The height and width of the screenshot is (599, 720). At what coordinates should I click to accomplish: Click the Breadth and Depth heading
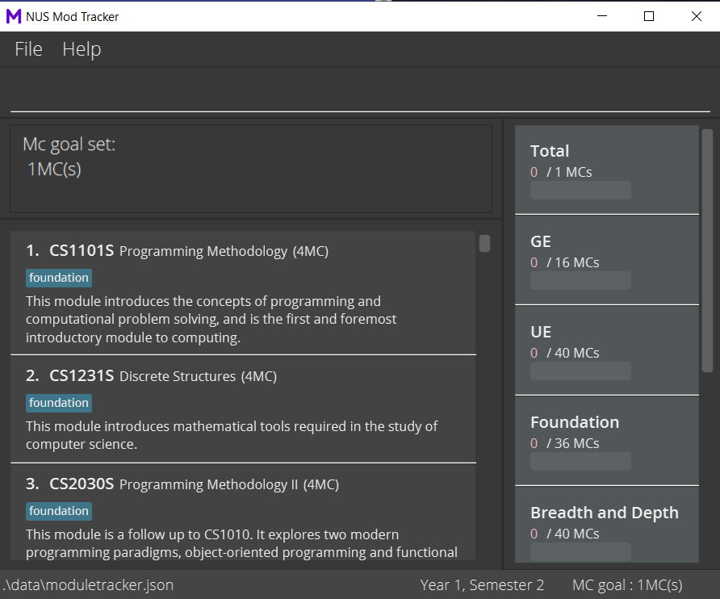click(x=605, y=513)
